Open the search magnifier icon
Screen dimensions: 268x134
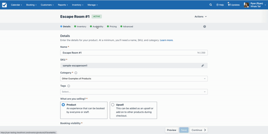point(211,5)
